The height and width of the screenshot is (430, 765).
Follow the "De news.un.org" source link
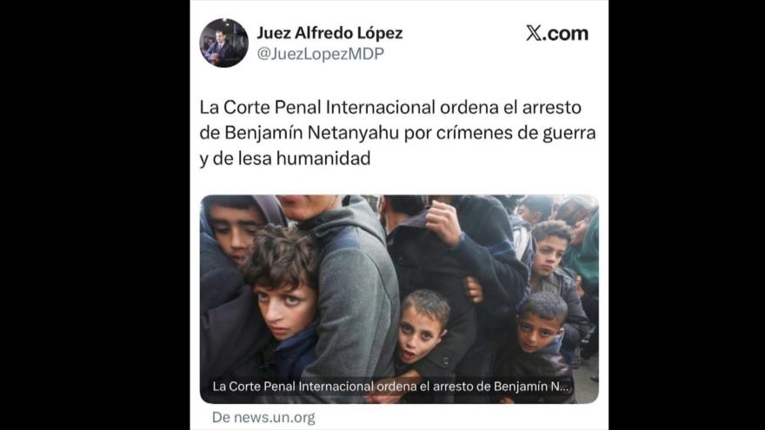[x=263, y=418]
